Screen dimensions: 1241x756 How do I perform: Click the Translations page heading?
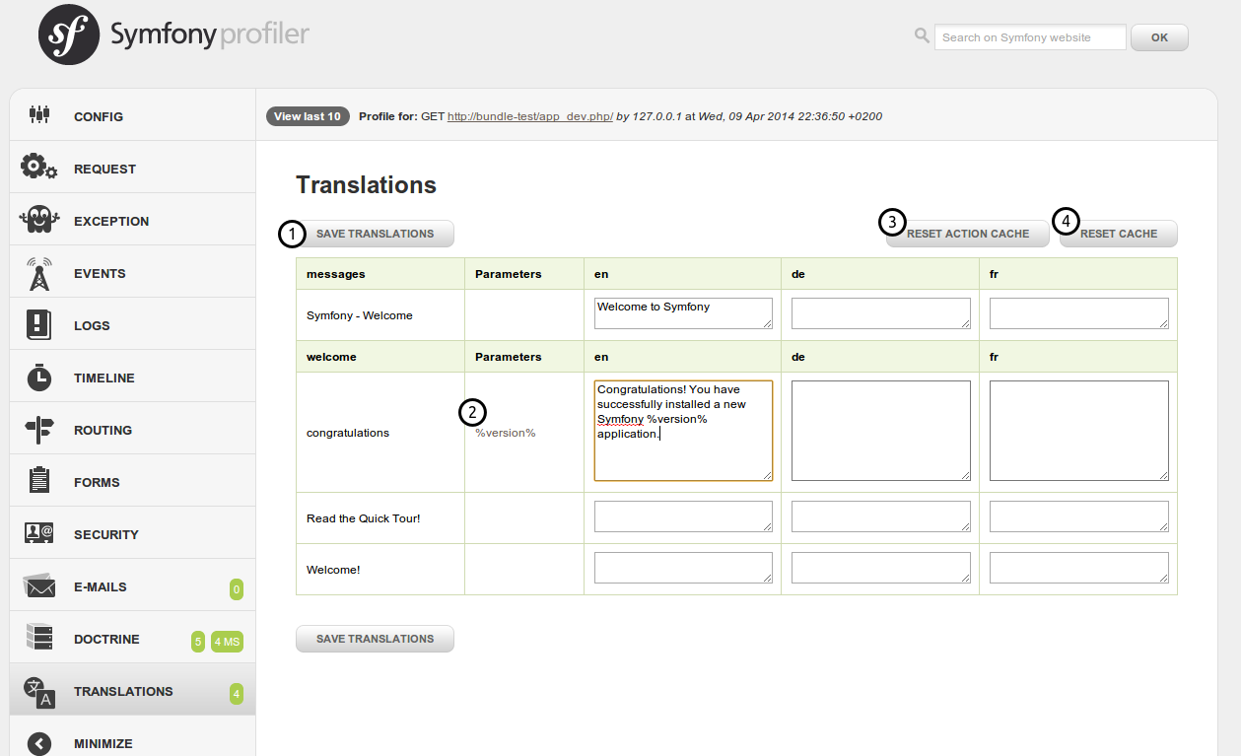tap(366, 185)
